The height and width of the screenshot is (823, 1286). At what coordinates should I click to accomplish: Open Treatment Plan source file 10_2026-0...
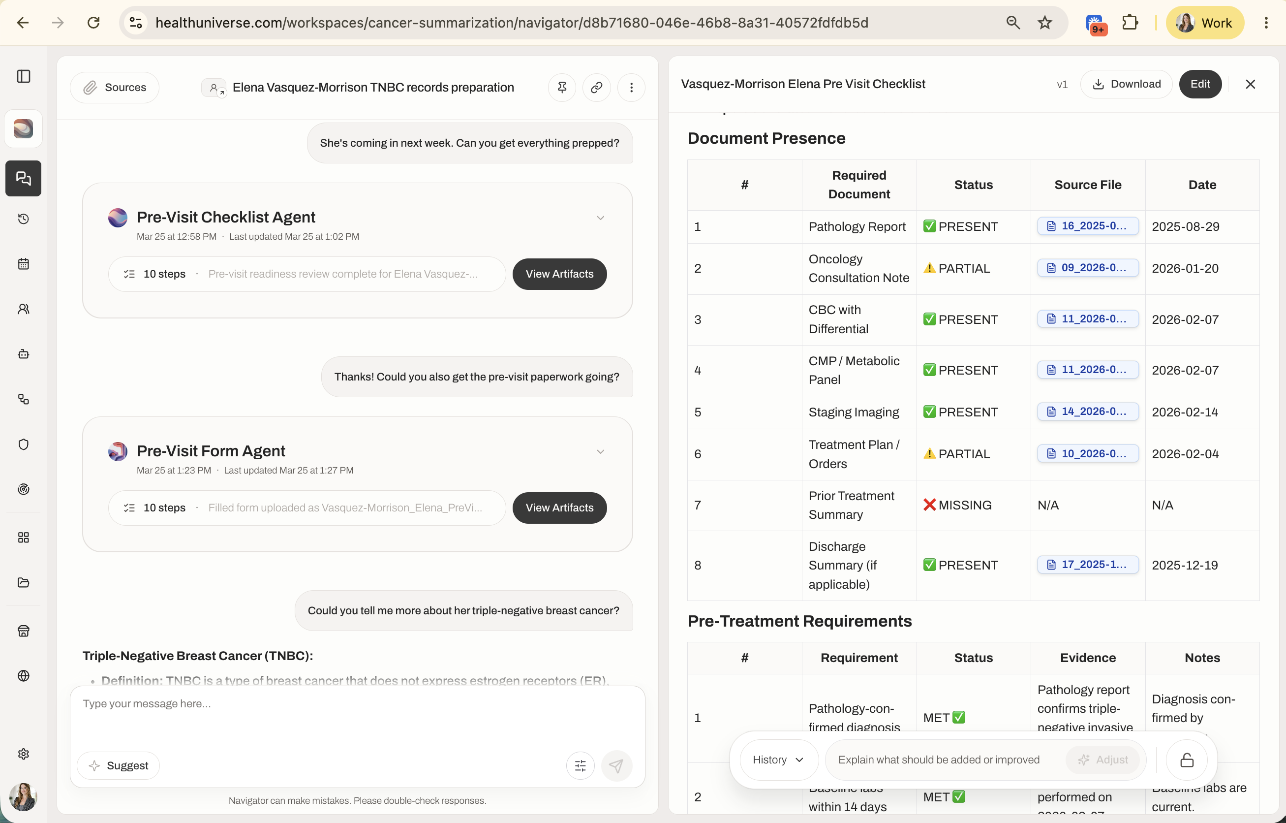click(x=1087, y=454)
